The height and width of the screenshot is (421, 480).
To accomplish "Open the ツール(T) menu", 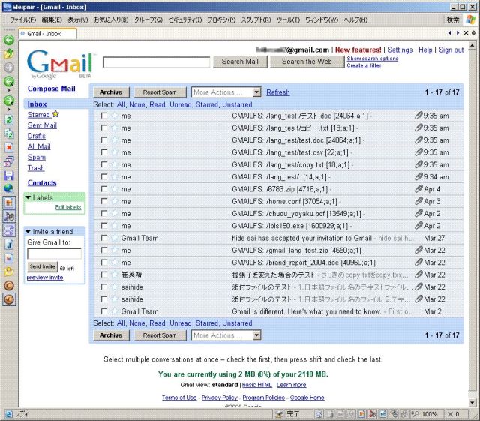I will [287, 19].
